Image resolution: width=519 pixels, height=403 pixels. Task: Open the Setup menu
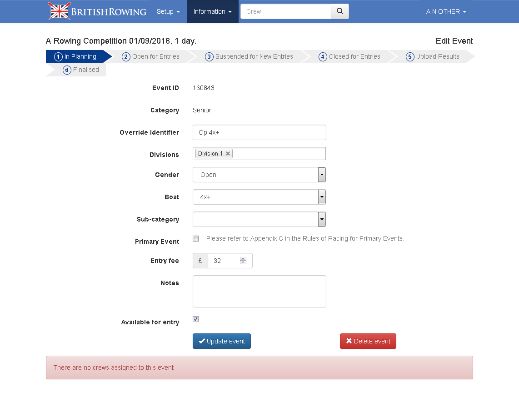click(x=168, y=11)
